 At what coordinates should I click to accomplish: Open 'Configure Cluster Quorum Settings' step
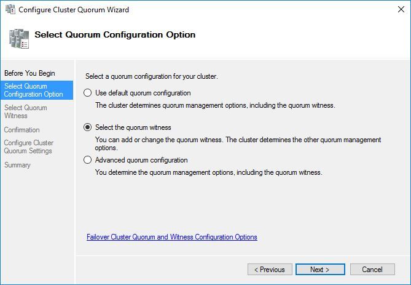(x=29, y=147)
